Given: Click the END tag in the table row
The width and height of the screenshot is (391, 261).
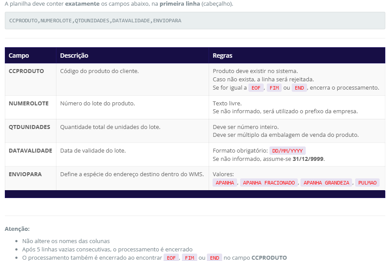Looking at the screenshot, I should 299,88.
